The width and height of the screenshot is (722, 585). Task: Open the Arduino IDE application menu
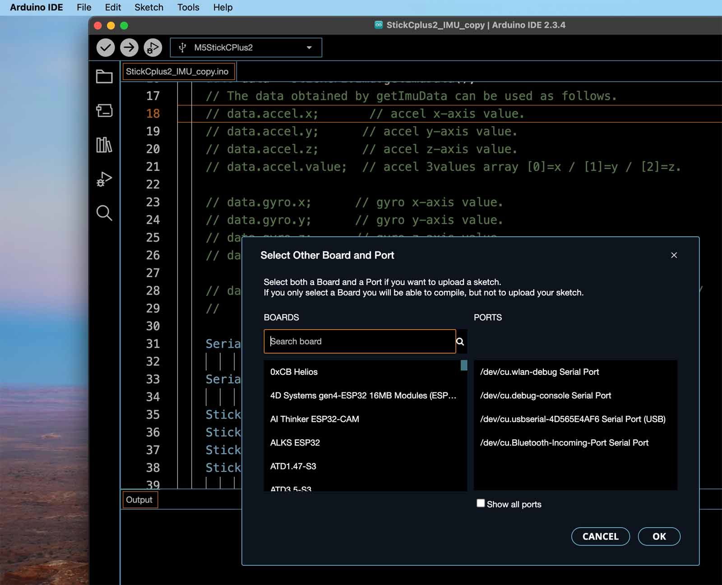tap(37, 7)
